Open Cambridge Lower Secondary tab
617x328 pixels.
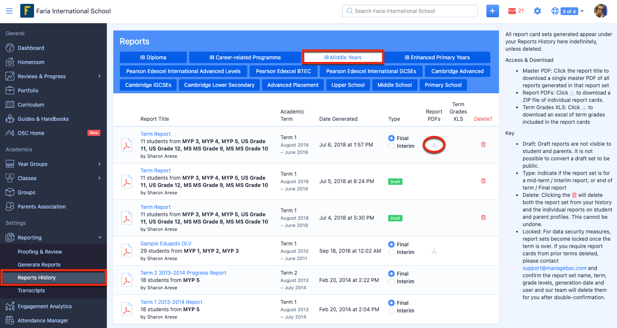pyautogui.click(x=219, y=85)
